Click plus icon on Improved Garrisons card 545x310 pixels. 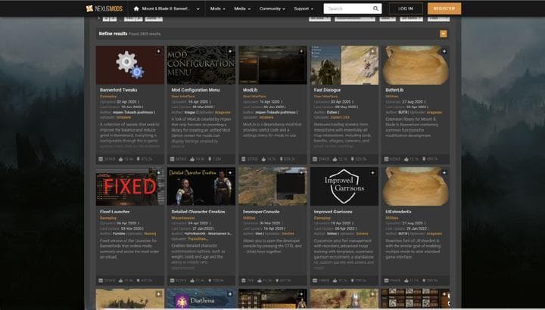(372, 172)
